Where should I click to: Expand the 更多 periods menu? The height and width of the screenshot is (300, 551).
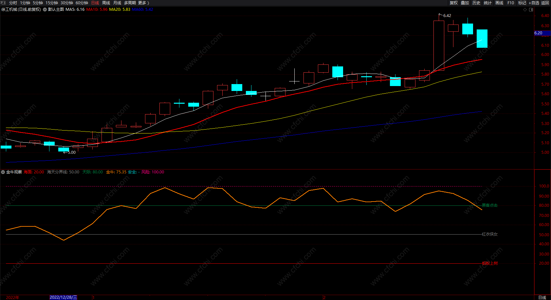coord(144,3)
